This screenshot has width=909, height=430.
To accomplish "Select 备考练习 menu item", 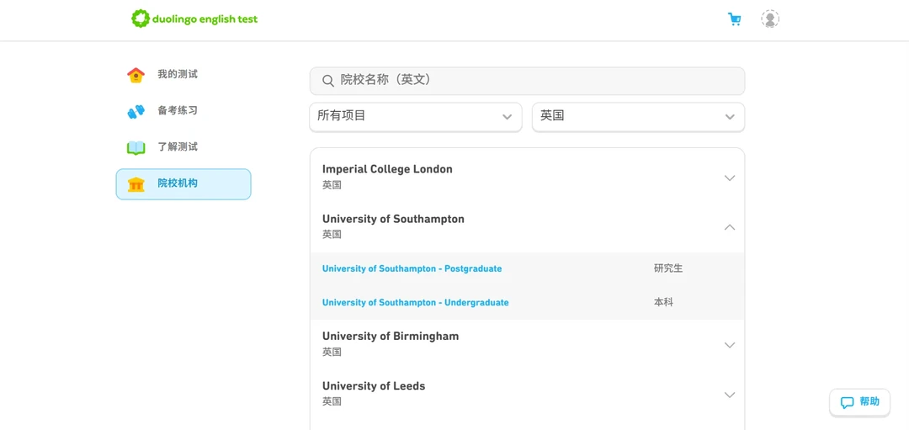I will tap(178, 110).
